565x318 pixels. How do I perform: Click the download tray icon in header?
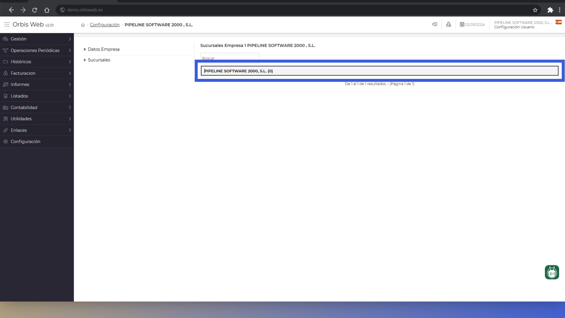point(448,24)
